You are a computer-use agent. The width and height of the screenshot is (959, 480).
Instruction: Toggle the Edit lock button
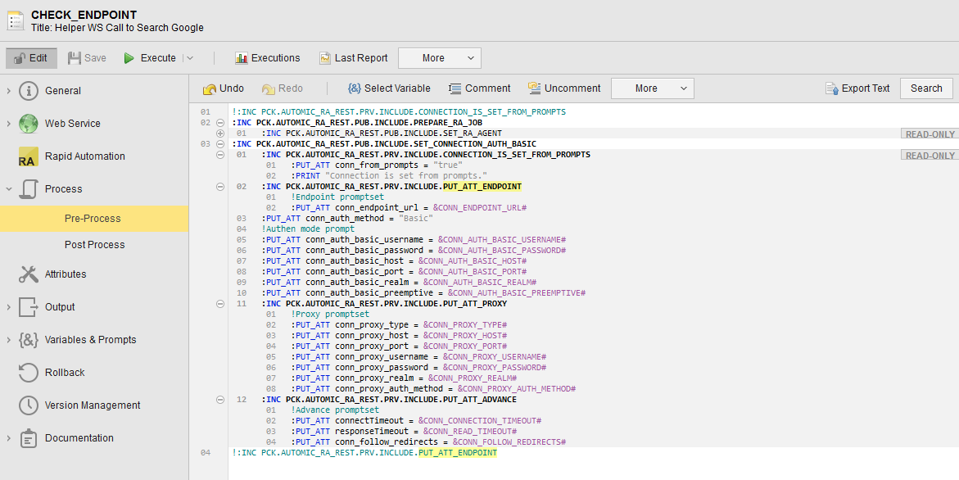[31, 58]
